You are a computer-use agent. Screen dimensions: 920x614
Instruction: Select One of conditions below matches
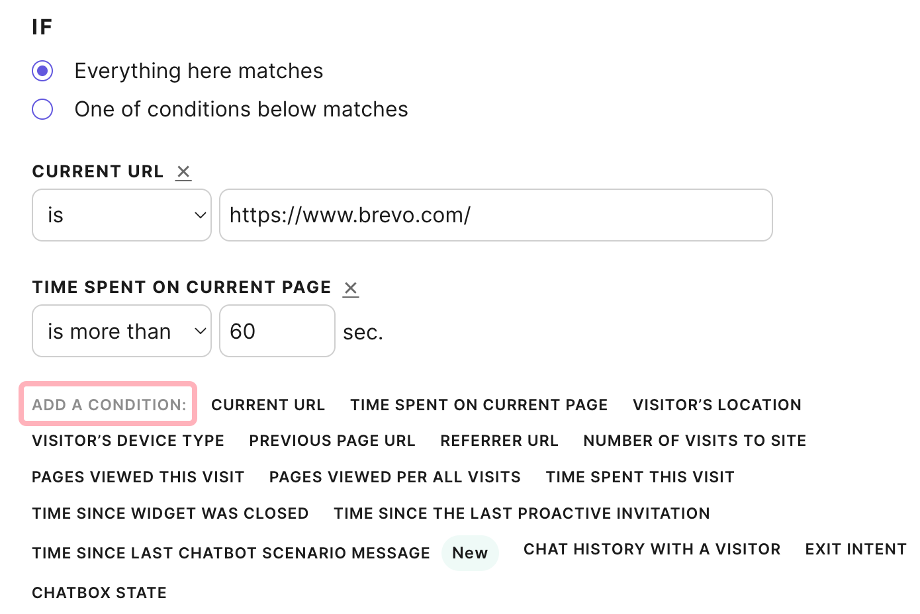pos(43,109)
